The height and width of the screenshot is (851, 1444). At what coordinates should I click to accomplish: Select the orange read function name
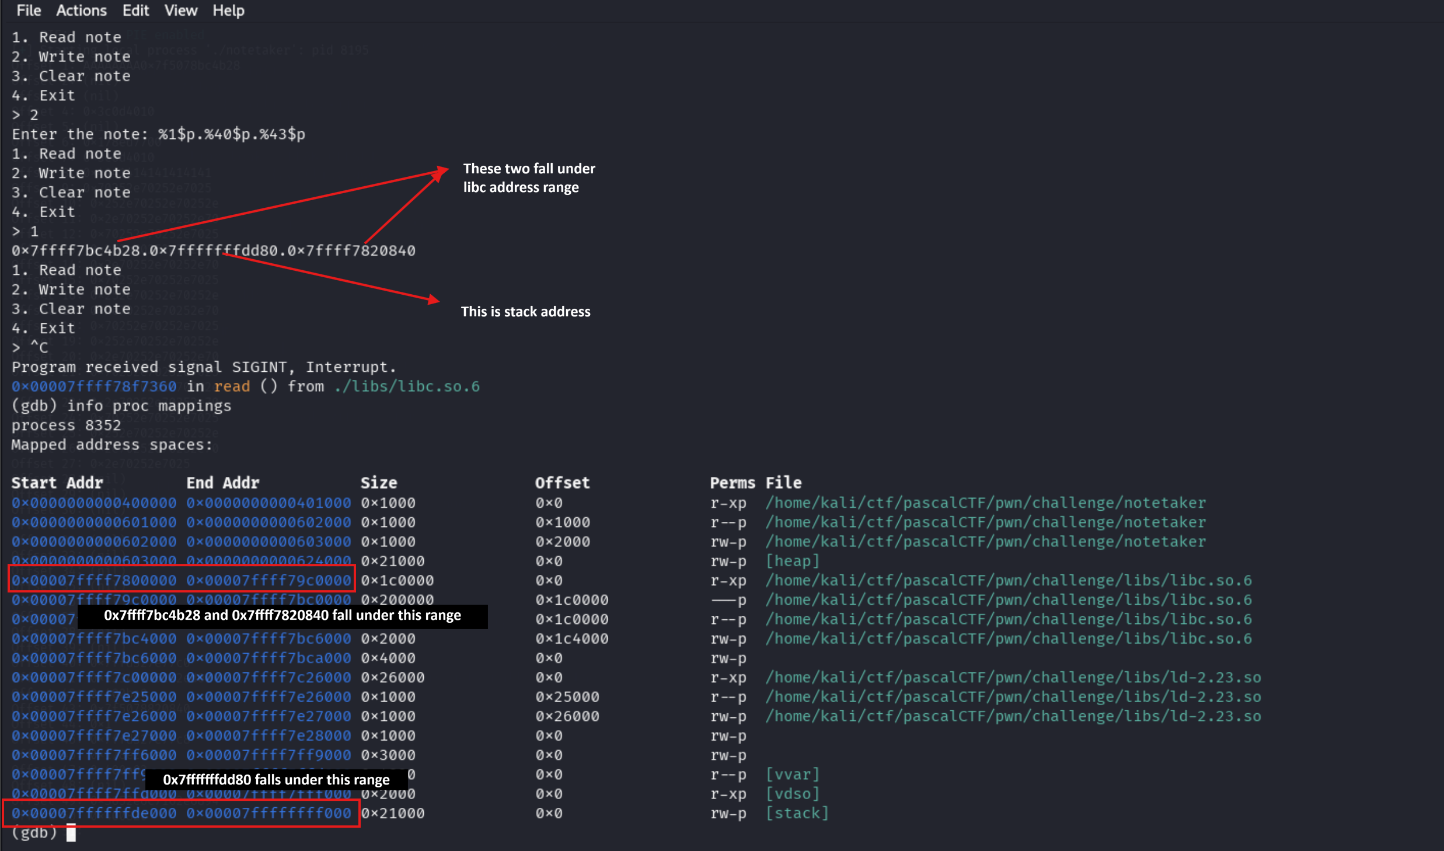pos(232,386)
